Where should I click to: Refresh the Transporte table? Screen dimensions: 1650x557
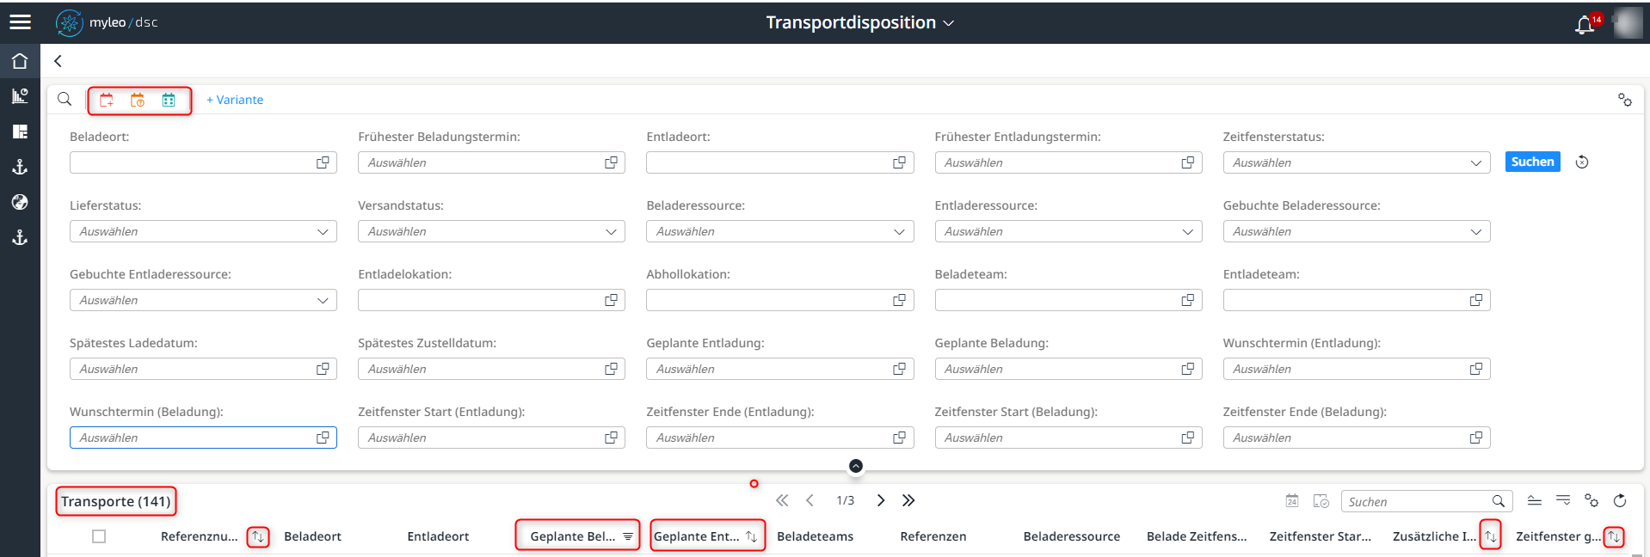[1620, 500]
